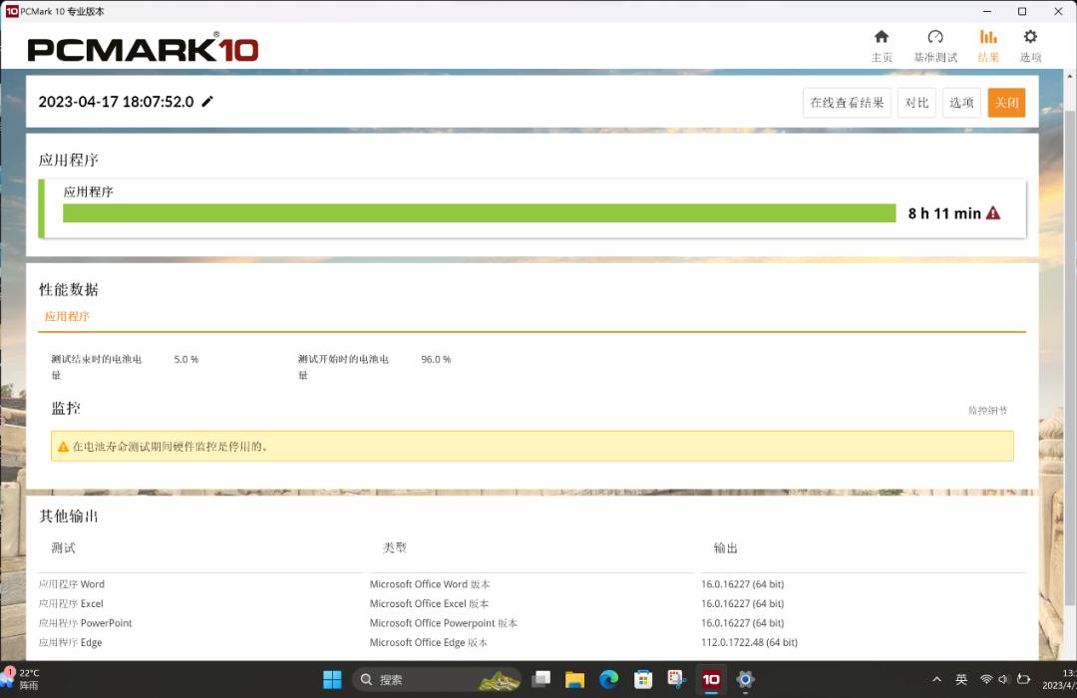Click the 5.0 % battery end value
Screen dimensions: 1077x698
pyautogui.click(x=186, y=359)
